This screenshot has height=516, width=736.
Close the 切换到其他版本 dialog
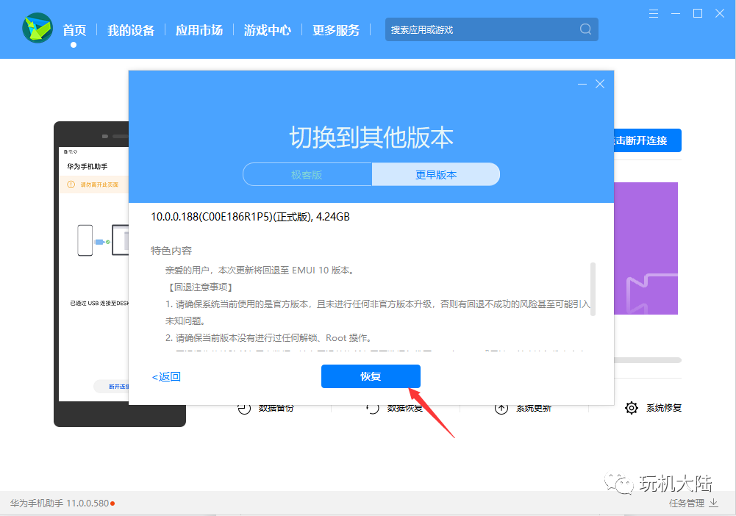(600, 84)
